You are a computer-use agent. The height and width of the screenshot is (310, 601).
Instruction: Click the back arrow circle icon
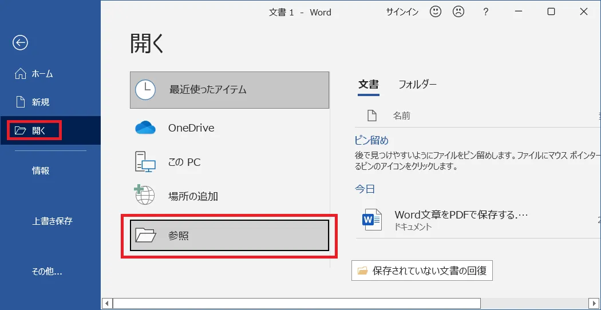point(20,42)
